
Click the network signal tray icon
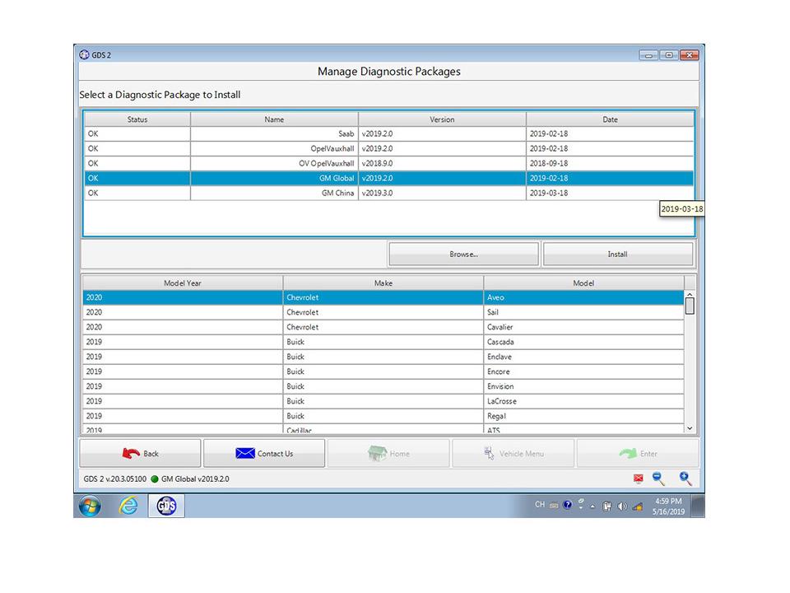coord(637,506)
